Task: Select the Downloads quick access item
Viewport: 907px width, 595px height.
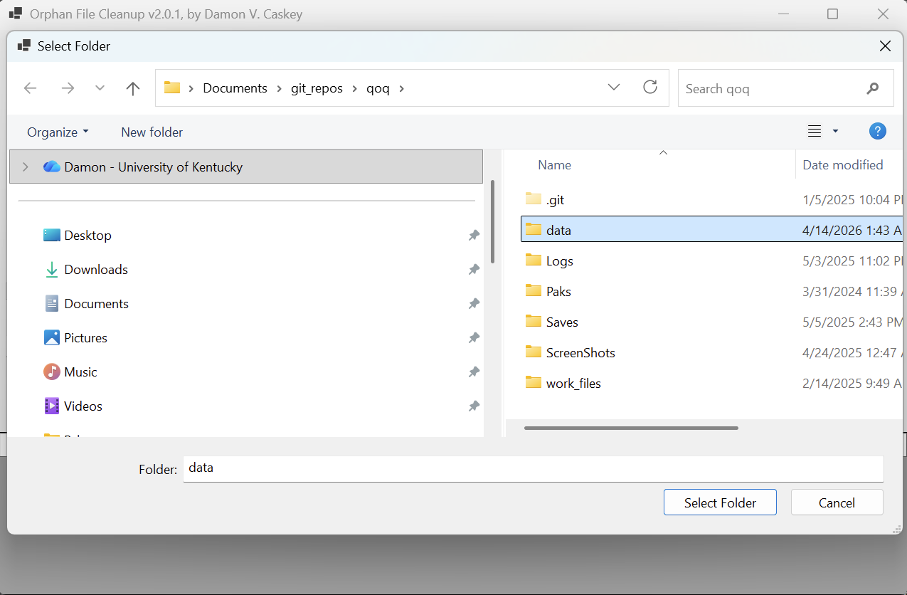Action: click(95, 270)
